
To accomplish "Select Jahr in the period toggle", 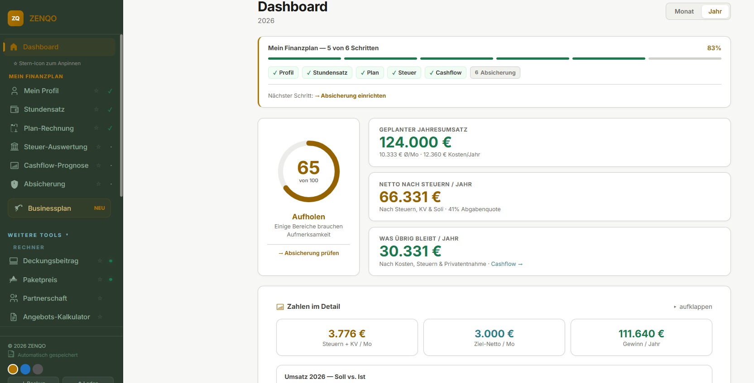I will point(715,11).
